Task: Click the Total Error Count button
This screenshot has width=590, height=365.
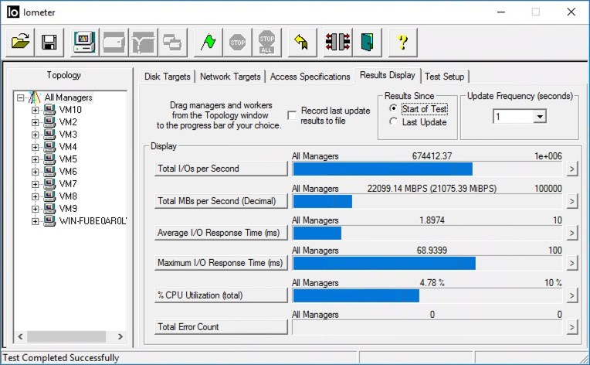Action: click(221, 327)
